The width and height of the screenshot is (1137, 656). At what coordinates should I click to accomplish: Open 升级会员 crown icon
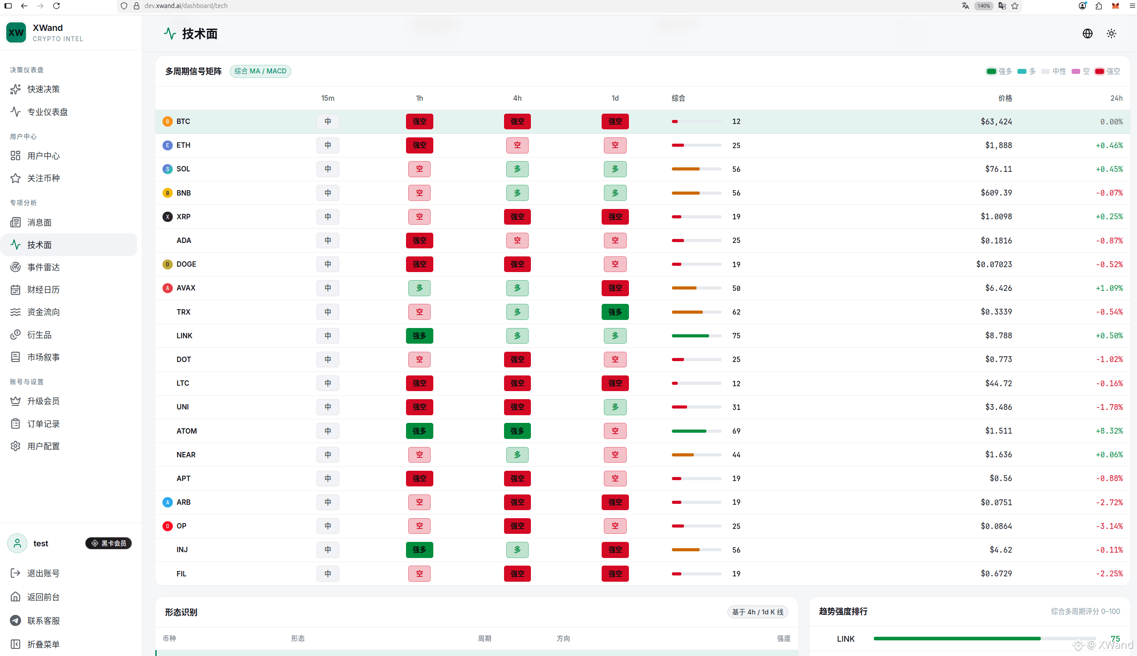15,401
